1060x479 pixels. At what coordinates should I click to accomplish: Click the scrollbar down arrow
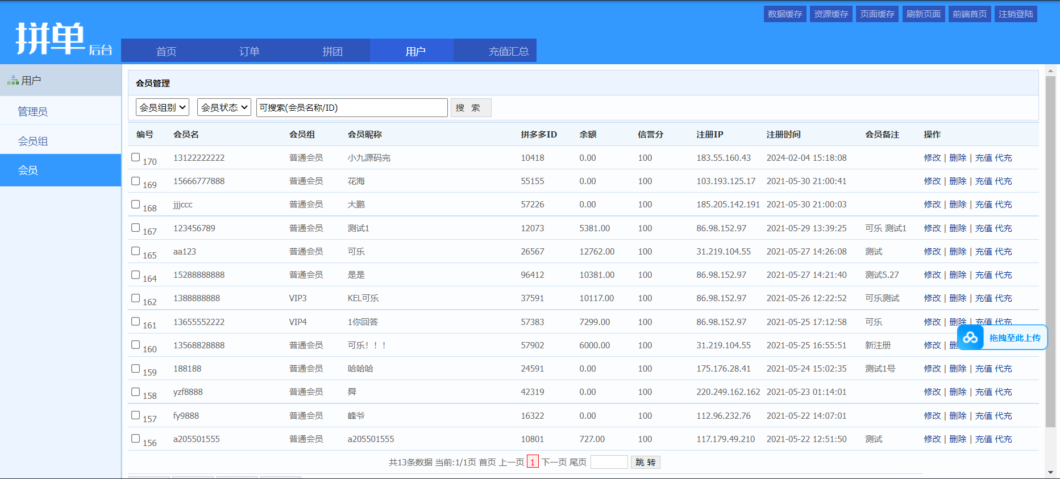[1050, 472]
